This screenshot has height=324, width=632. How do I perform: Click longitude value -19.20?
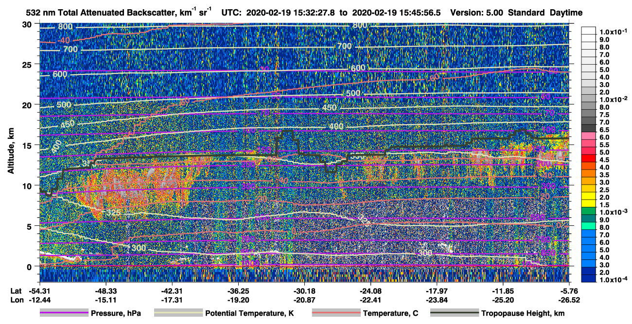[238, 300]
